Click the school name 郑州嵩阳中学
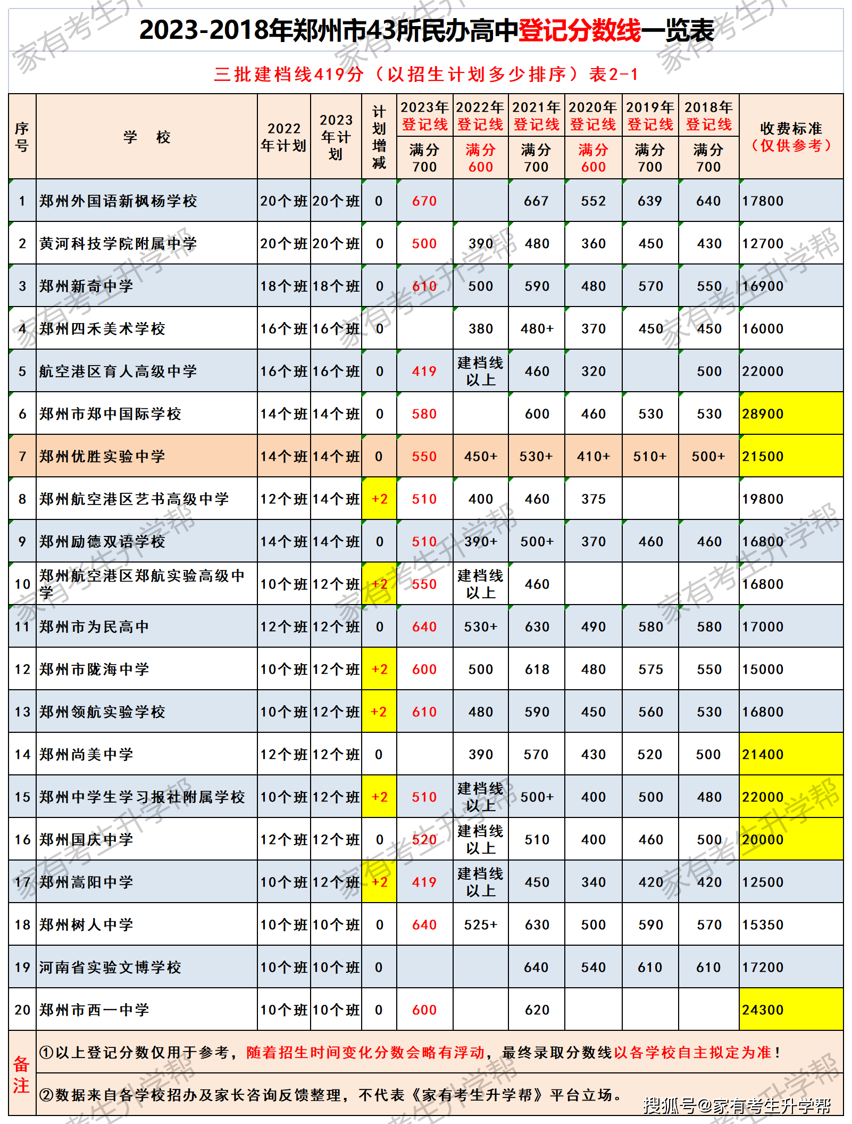The height and width of the screenshot is (1124, 852). tap(86, 882)
